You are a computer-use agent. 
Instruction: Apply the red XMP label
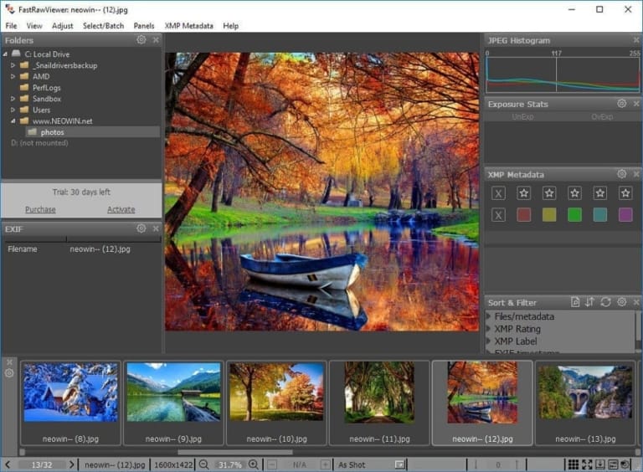click(x=523, y=215)
